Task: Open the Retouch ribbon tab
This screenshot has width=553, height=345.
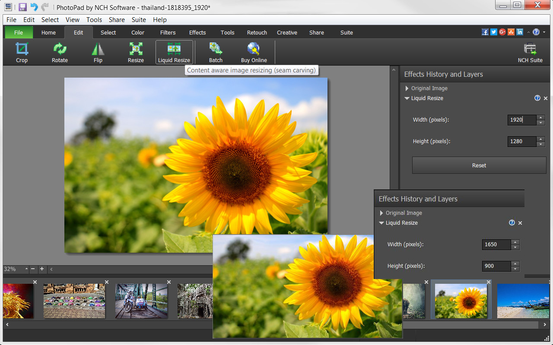Action: coord(257,32)
